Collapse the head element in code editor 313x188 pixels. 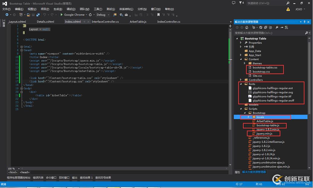coord(21,50)
